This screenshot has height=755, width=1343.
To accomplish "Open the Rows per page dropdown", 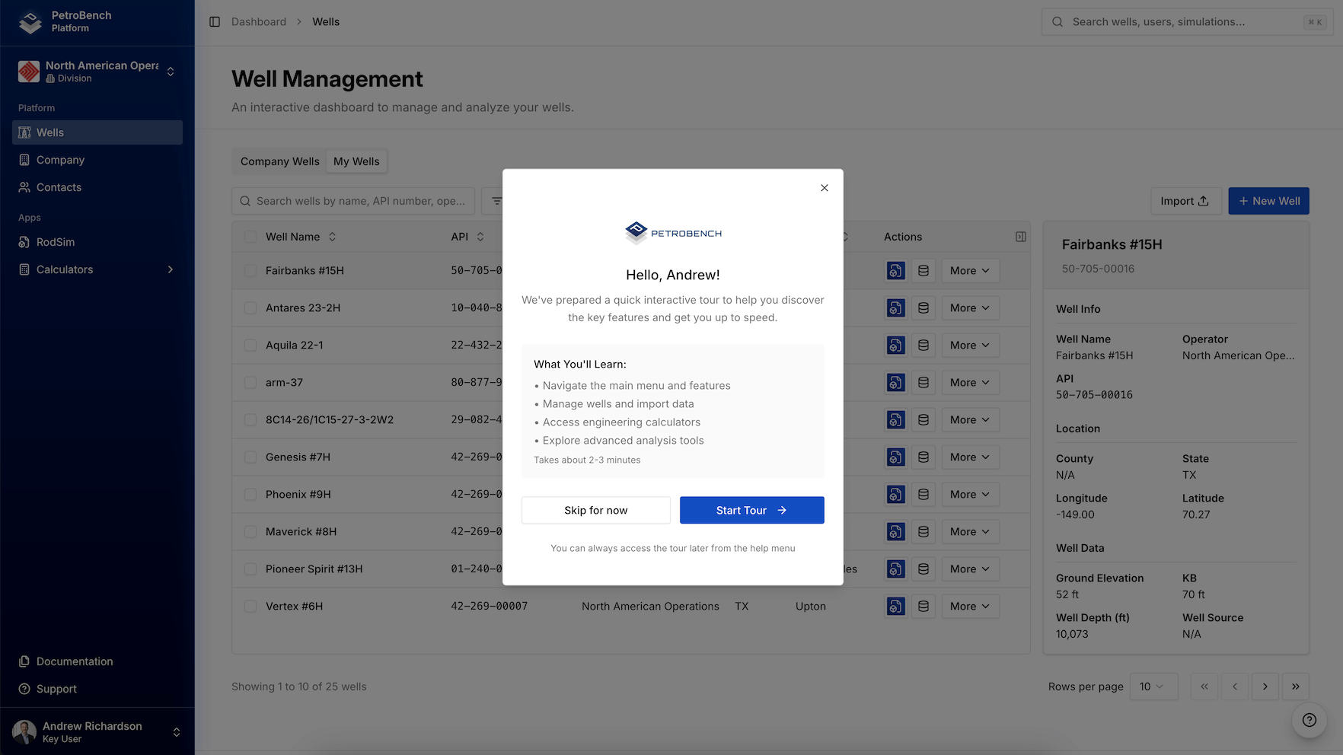I will pos(1153,687).
